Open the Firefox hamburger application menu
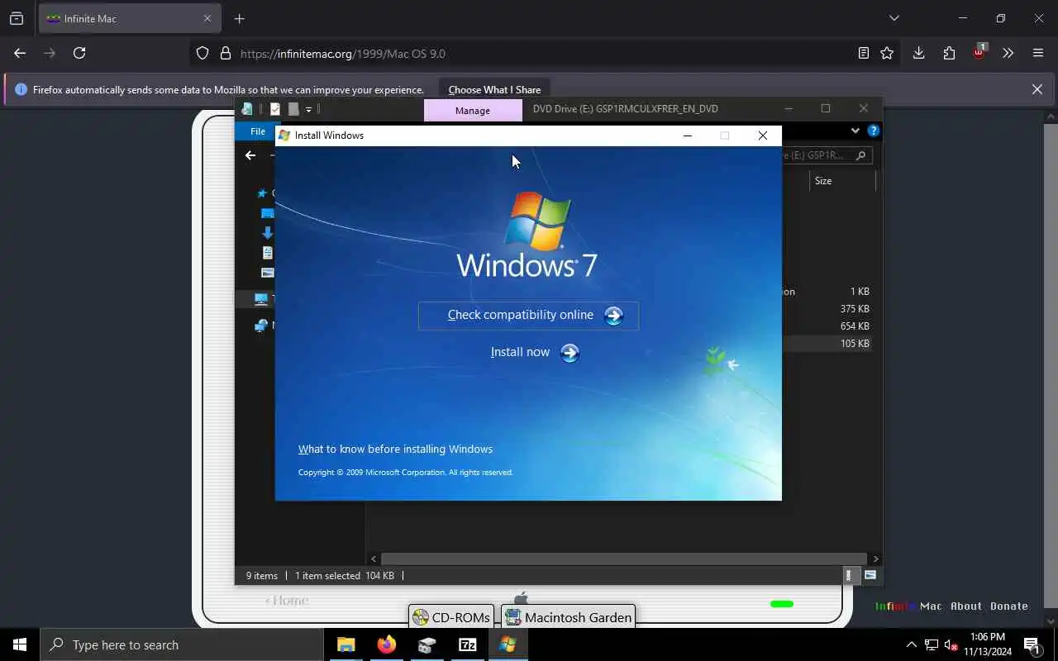The height and width of the screenshot is (661, 1058). pos(1038,53)
